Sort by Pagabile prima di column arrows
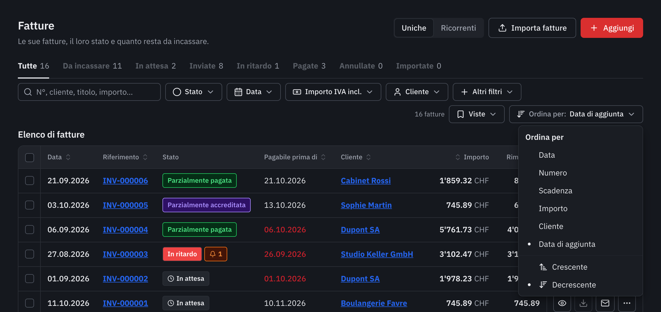 point(323,157)
